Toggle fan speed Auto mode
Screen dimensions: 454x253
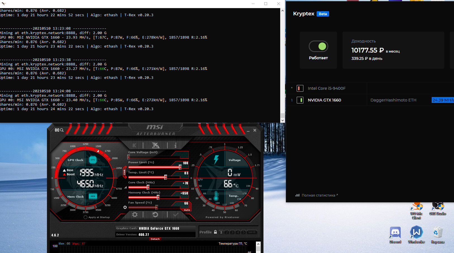(187, 210)
